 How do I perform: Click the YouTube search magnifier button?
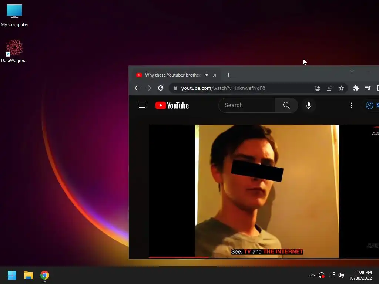click(286, 105)
